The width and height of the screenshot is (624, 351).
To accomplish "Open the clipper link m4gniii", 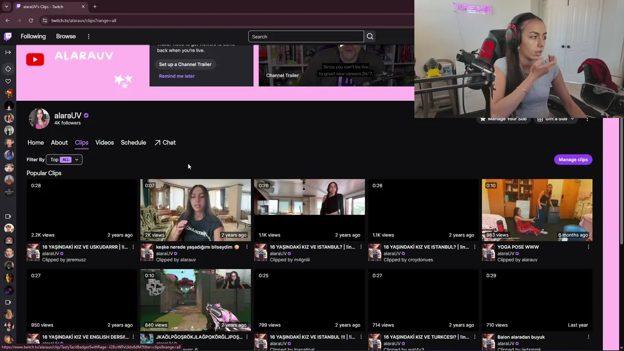I will click(x=302, y=260).
